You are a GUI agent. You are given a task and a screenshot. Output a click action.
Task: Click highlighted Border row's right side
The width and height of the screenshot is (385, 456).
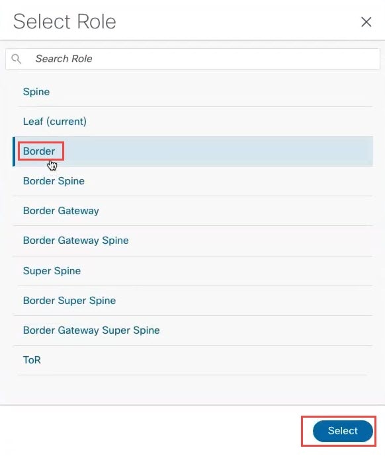(262, 151)
